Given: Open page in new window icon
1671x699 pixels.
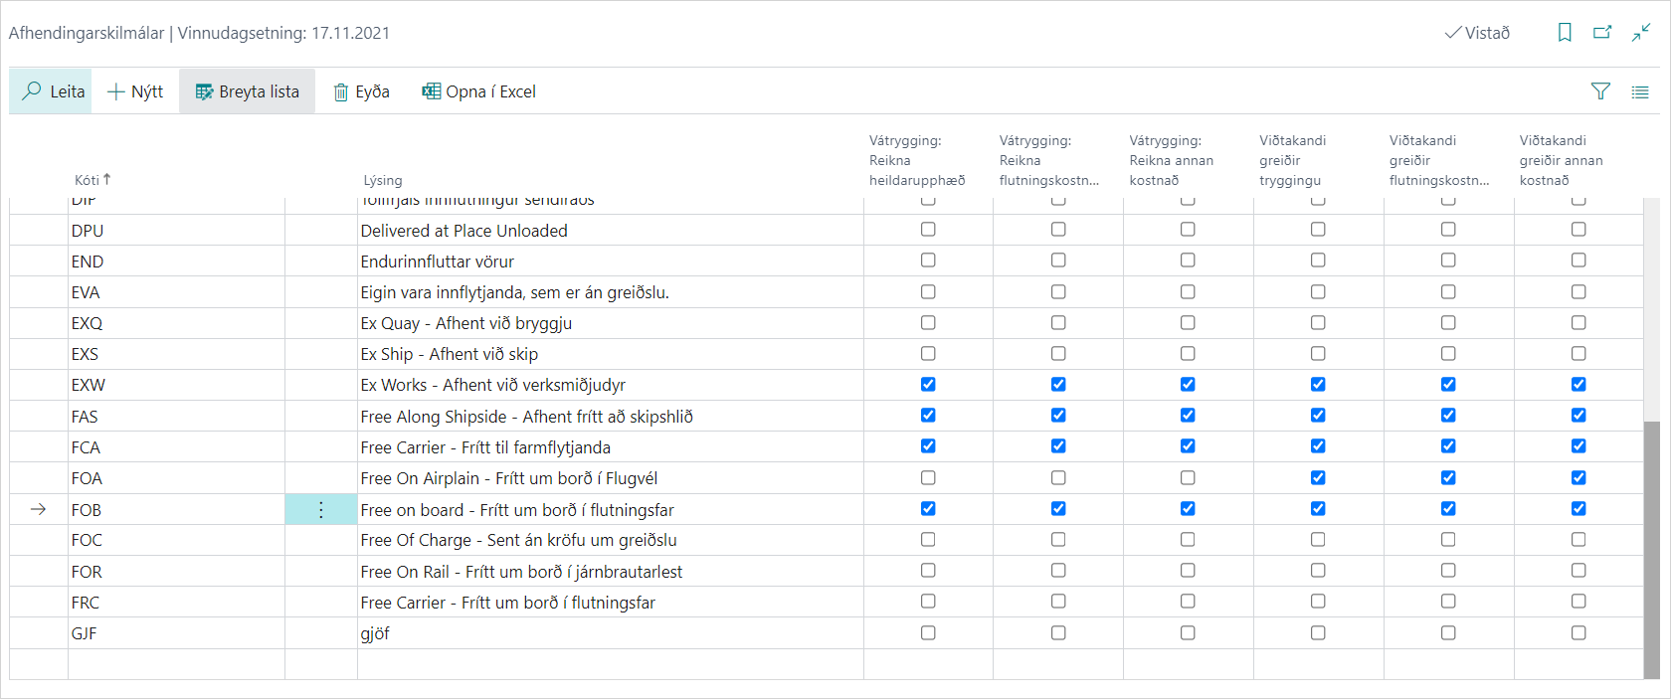Looking at the screenshot, I should click(x=1602, y=33).
